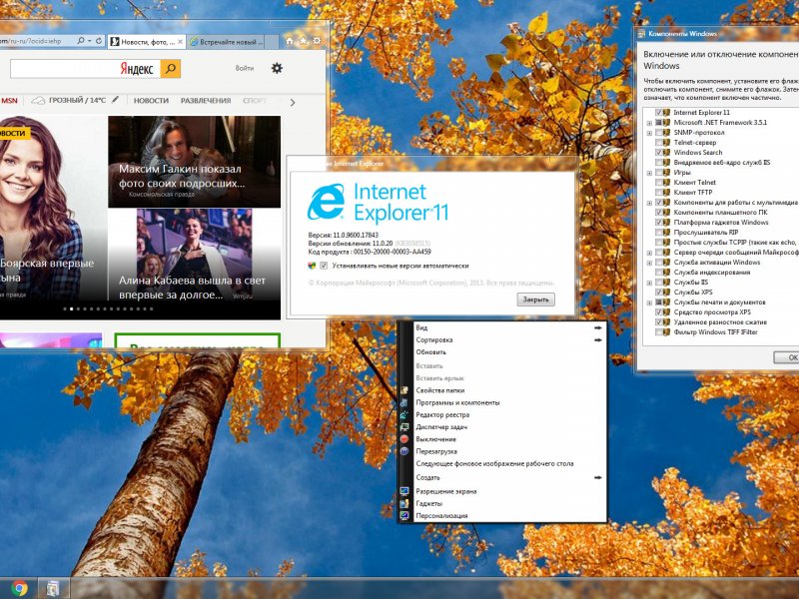Click the weather cloud icon next to ГРОЗНЫЙ

(38, 101)
